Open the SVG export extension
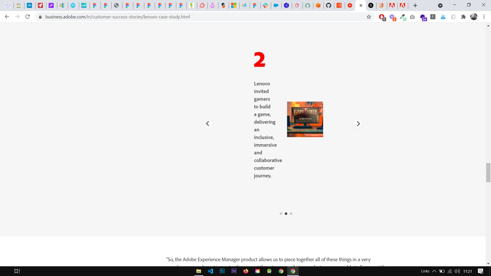 [443, 17]
